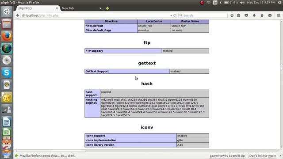Click the glibc value cell

click(193, 140)
